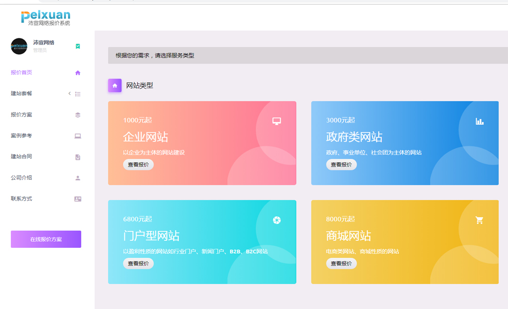Select the document icon beside 建站合同

coord(77,156)
